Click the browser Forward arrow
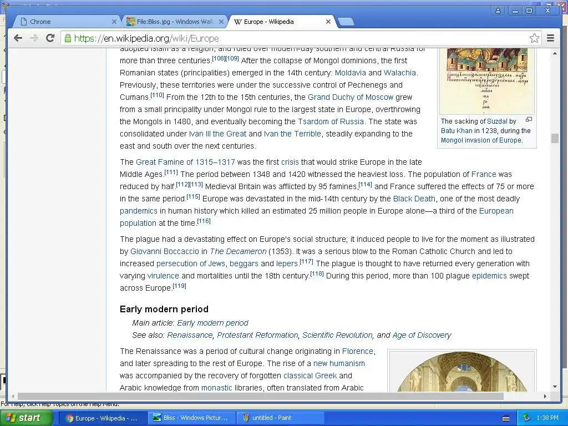This screenshot has width=568, height=426. pos(34,38)
